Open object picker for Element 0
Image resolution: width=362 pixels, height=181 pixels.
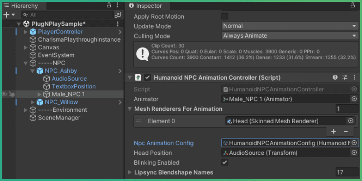pyautogui.click(x=350, y=121)
